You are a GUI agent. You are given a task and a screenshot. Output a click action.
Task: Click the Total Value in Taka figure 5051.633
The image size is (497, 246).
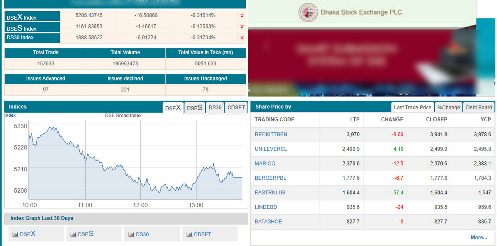pyautogui.click(x=206, y=63)
